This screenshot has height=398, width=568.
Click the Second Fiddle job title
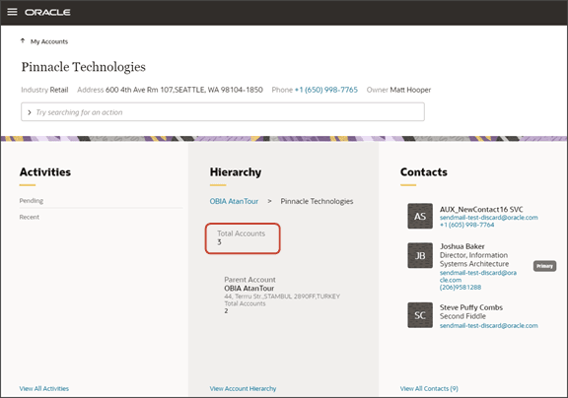point(462,316)
